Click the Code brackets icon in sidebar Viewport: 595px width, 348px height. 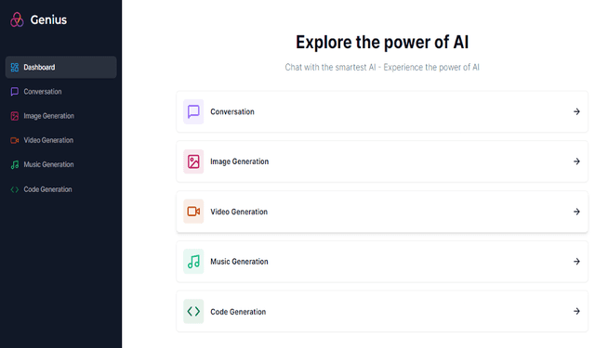[15, 189]
